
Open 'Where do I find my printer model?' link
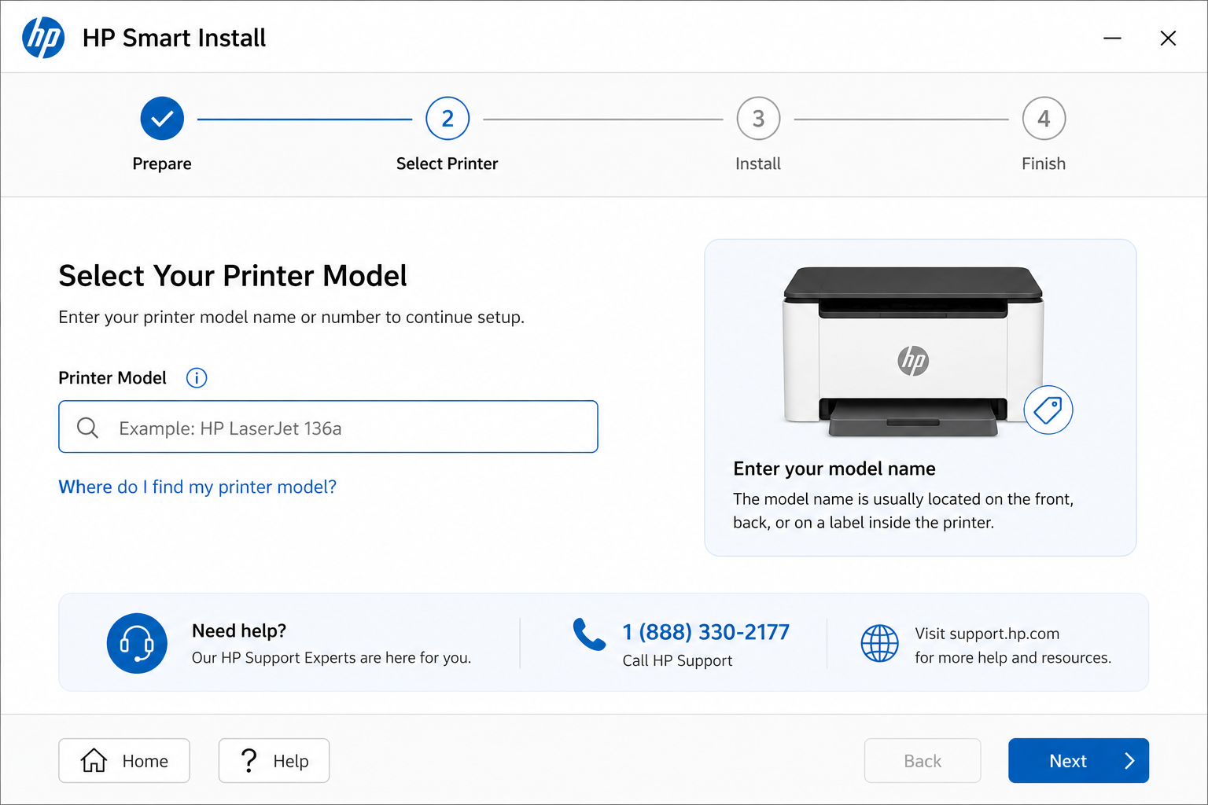tap(197, 487)
